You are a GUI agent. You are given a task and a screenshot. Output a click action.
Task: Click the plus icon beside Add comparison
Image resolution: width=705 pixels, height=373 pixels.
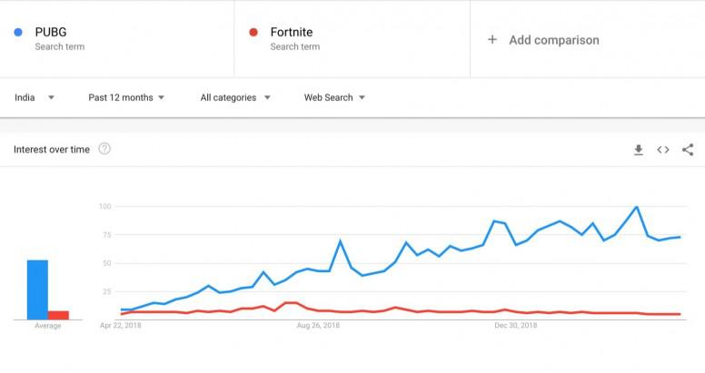(492, 40)
